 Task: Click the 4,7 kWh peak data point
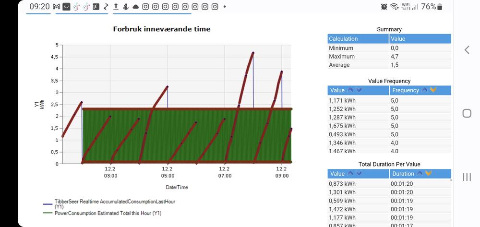[253, 53]
